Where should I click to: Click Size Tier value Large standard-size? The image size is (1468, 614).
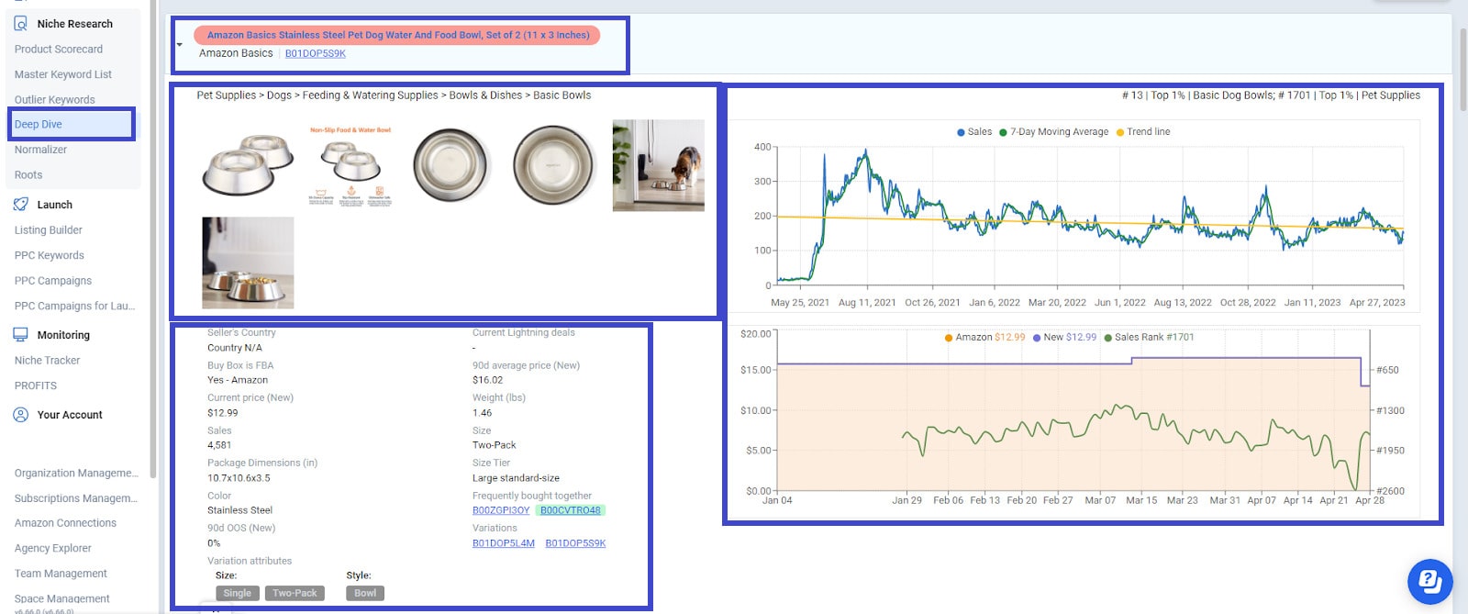coord(516,478)
